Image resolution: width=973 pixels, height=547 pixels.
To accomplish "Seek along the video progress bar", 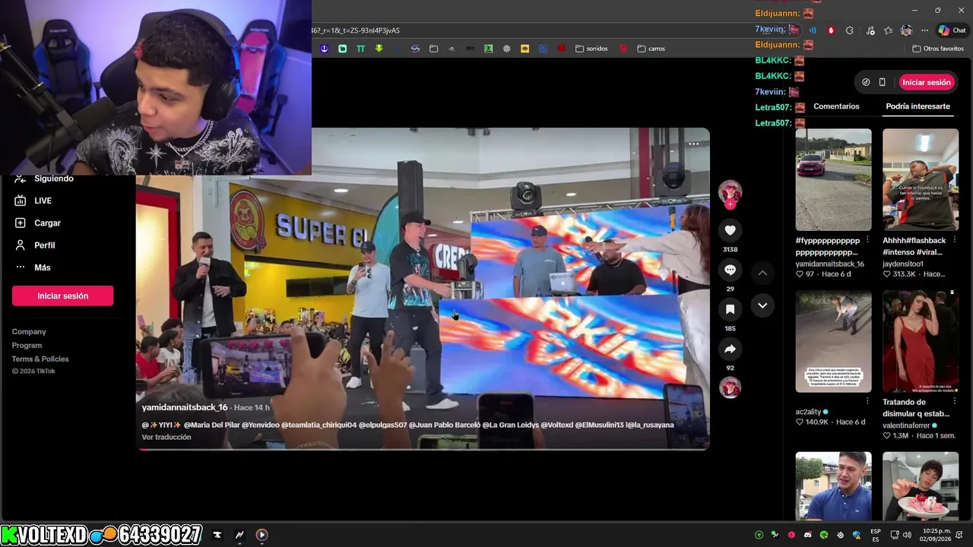I will (423, 449).
